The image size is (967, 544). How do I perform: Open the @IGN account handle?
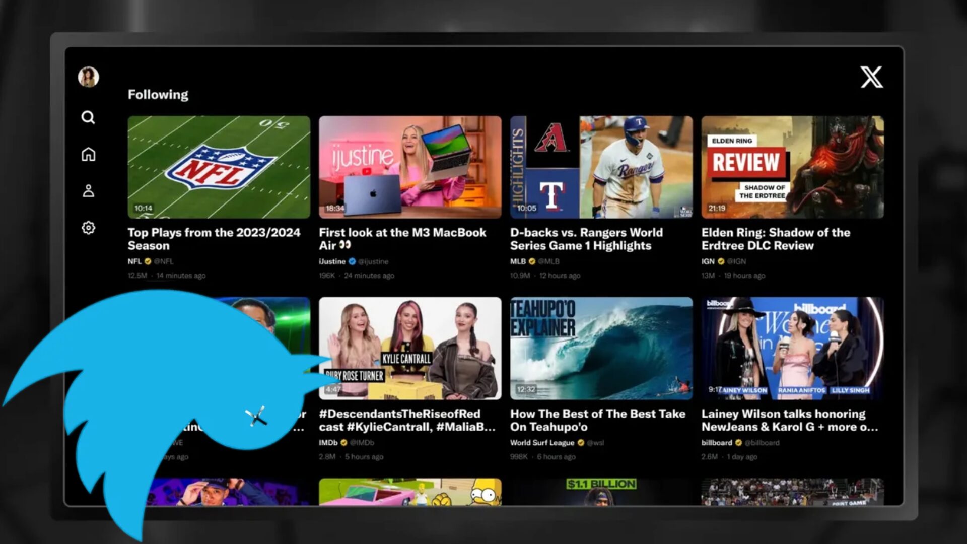coord(736,261)
